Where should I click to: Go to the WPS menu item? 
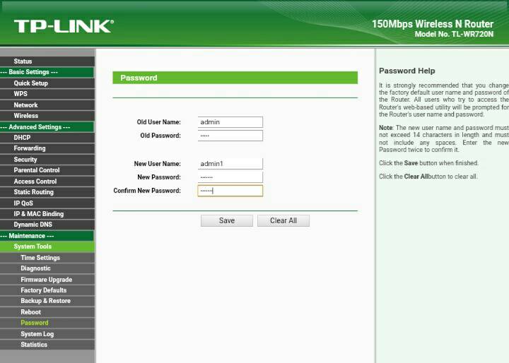47,94
